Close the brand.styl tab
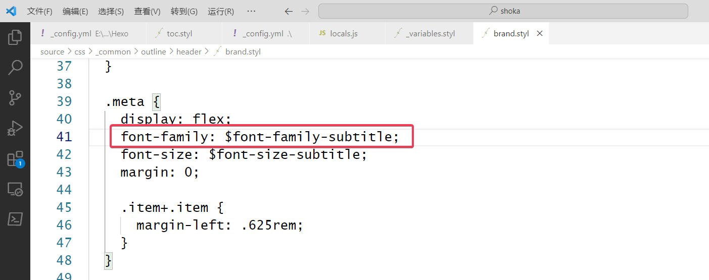Viewport: 709px width, 280px height. (540, 34)
